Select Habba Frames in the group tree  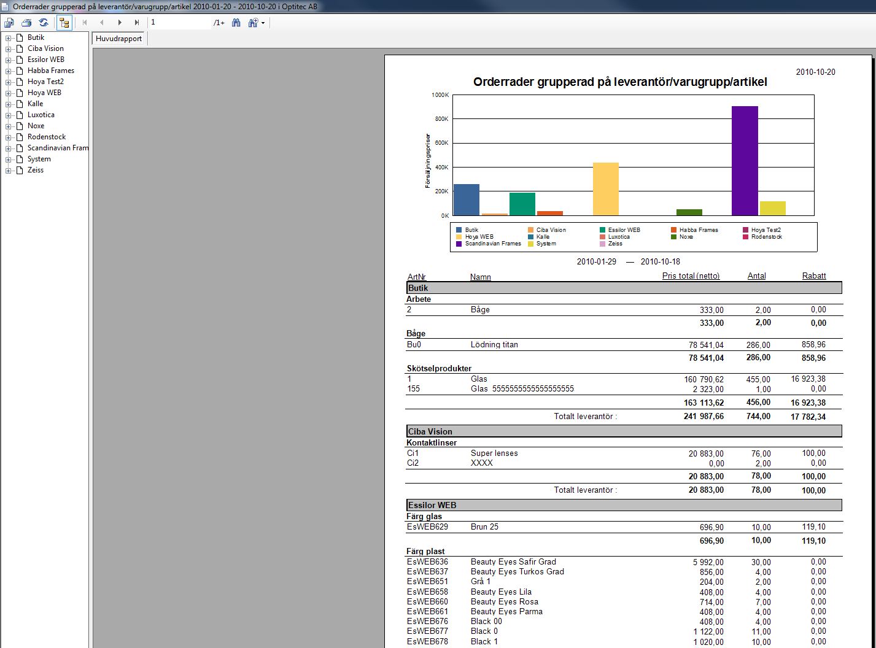pyautogui.click(x=51, y=71)
